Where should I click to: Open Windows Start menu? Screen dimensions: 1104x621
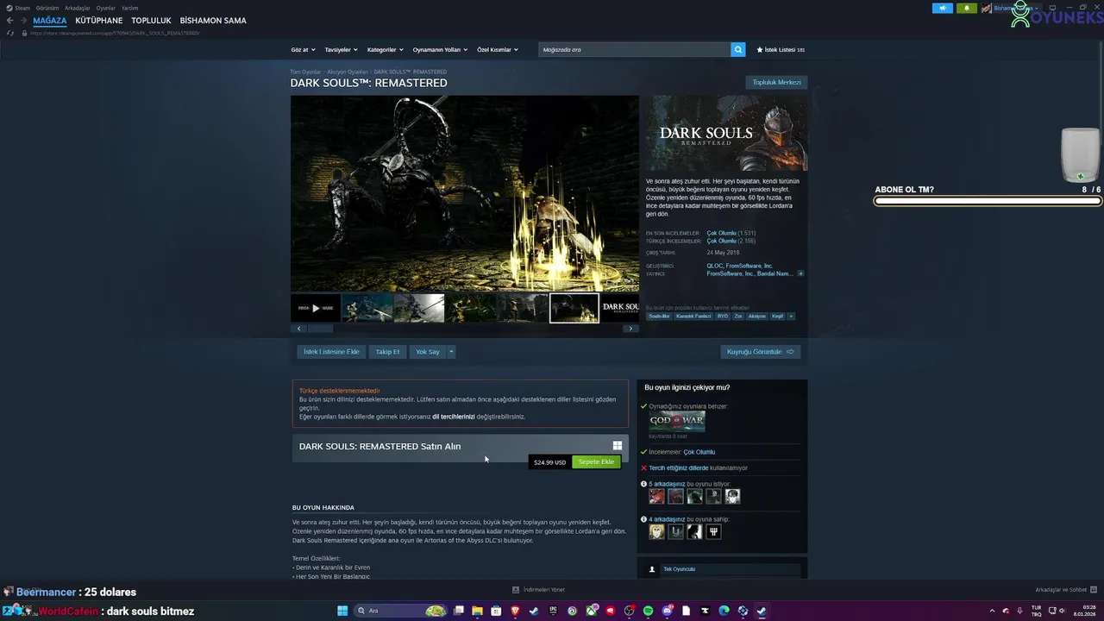(342, 611)
